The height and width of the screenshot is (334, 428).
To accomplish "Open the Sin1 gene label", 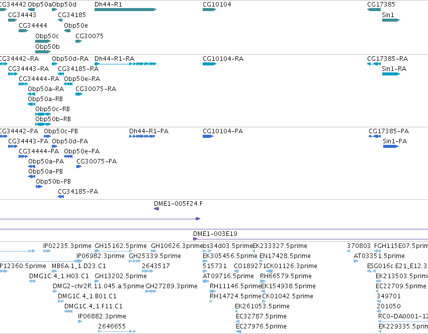I will pyautogui.click(x=388, y=15).
